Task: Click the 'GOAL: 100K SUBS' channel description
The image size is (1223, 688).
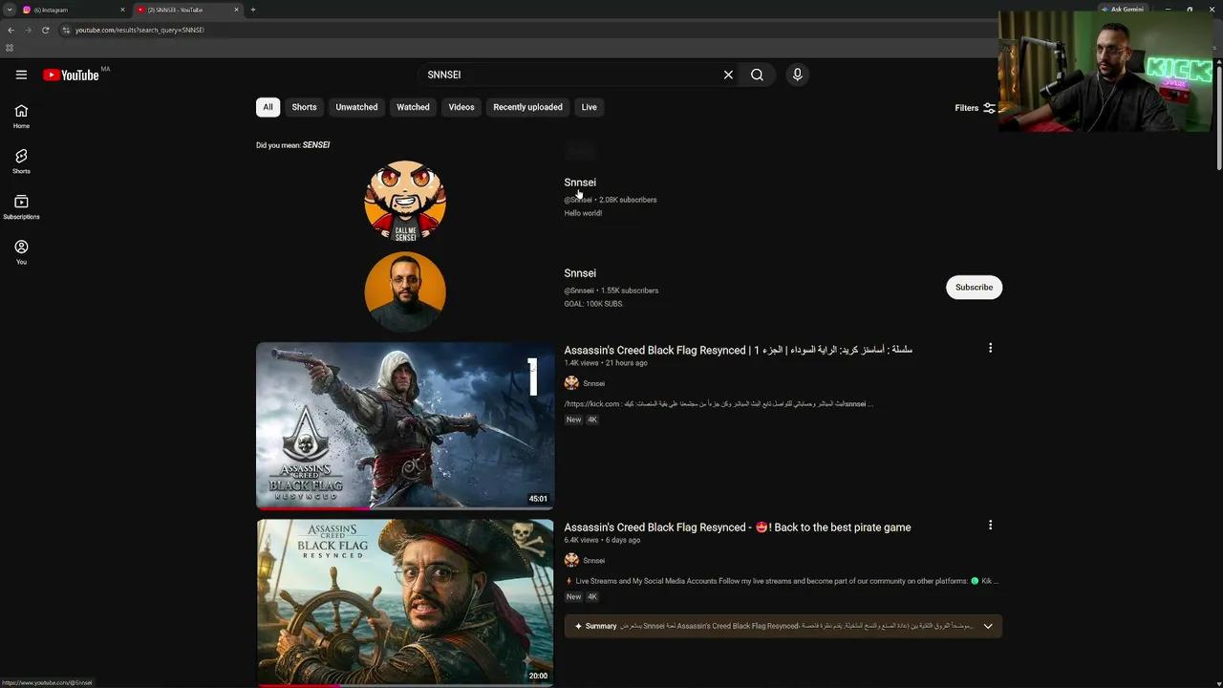Action: (x=593, y=304)
